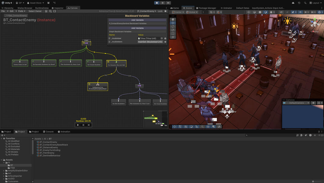Click Add Variable under Graph Blackboard Variables
The width and height of the screenshot is (324, 183).
137,28
